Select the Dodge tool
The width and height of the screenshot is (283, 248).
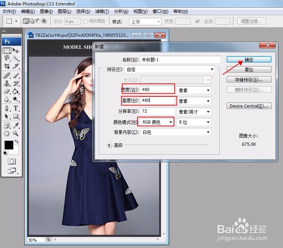pos(16,99)
